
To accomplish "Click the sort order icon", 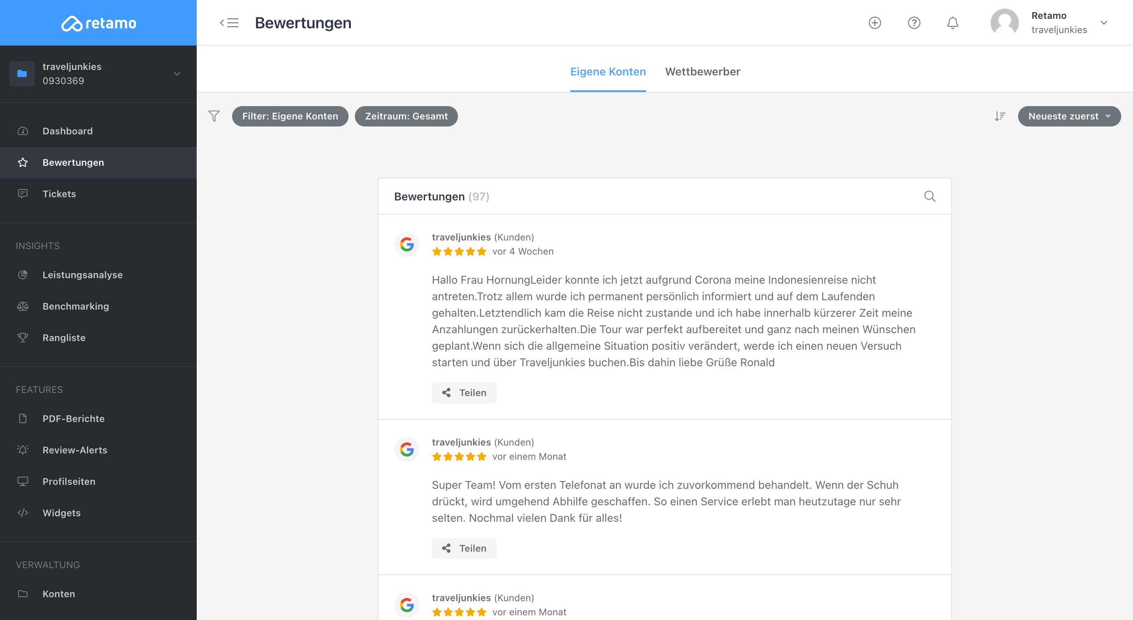I will click(1000, 116).
